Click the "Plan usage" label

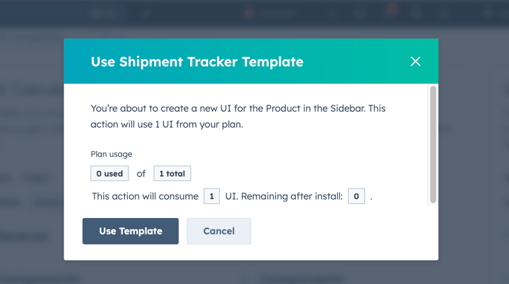coord(111,154)
